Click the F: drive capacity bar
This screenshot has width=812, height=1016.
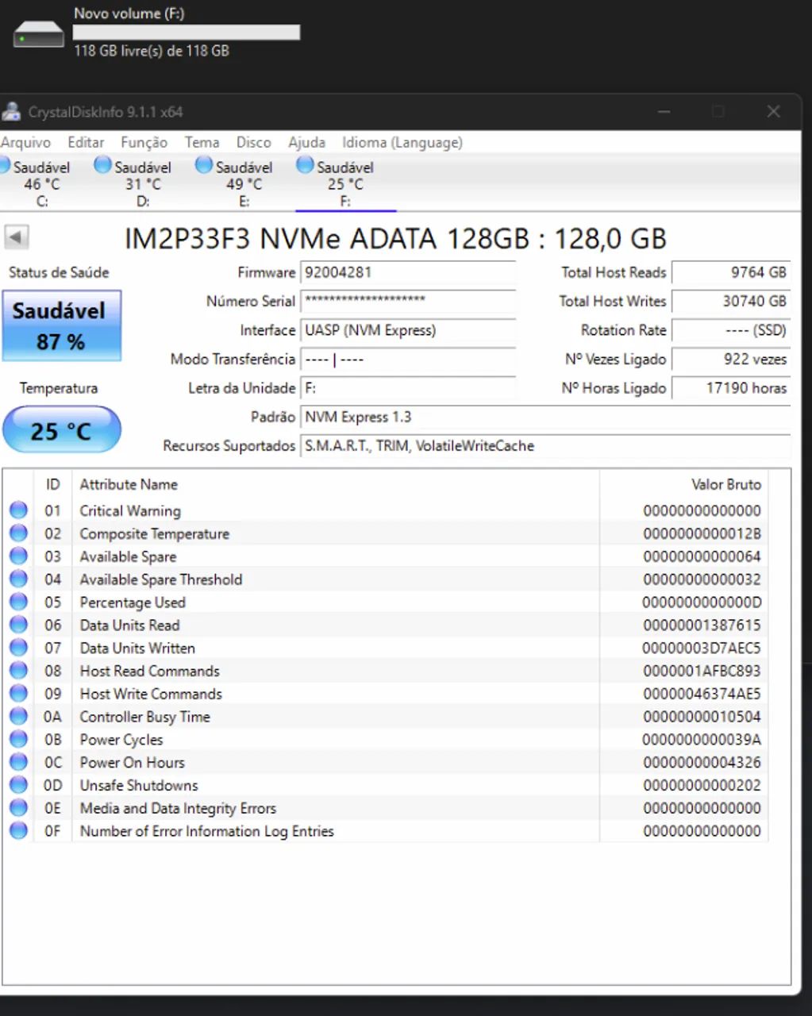tap(187, 33)
